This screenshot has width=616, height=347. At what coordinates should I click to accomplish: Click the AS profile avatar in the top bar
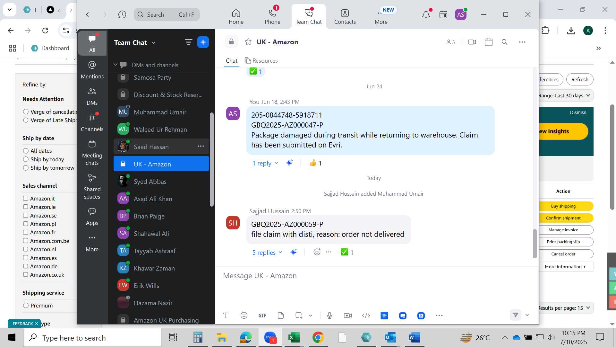coord(461,14)
